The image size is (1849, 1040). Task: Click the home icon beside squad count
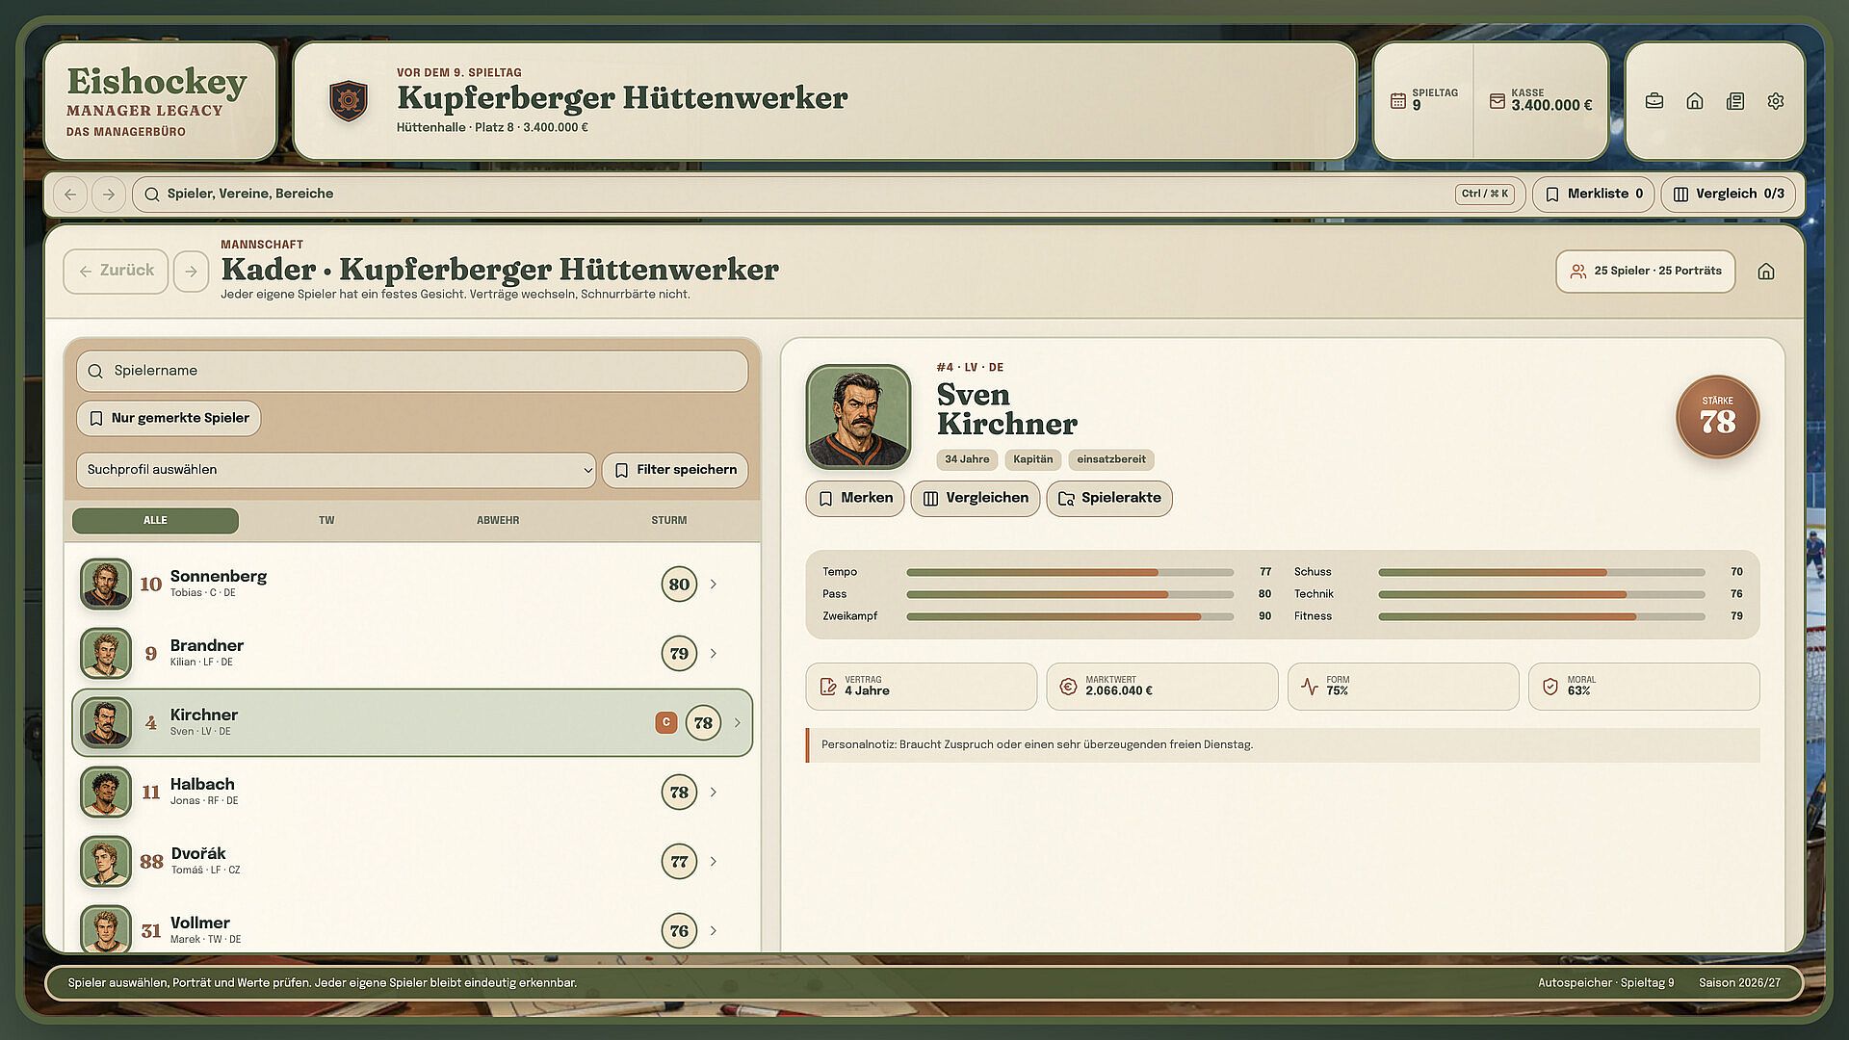[1766, 272]
